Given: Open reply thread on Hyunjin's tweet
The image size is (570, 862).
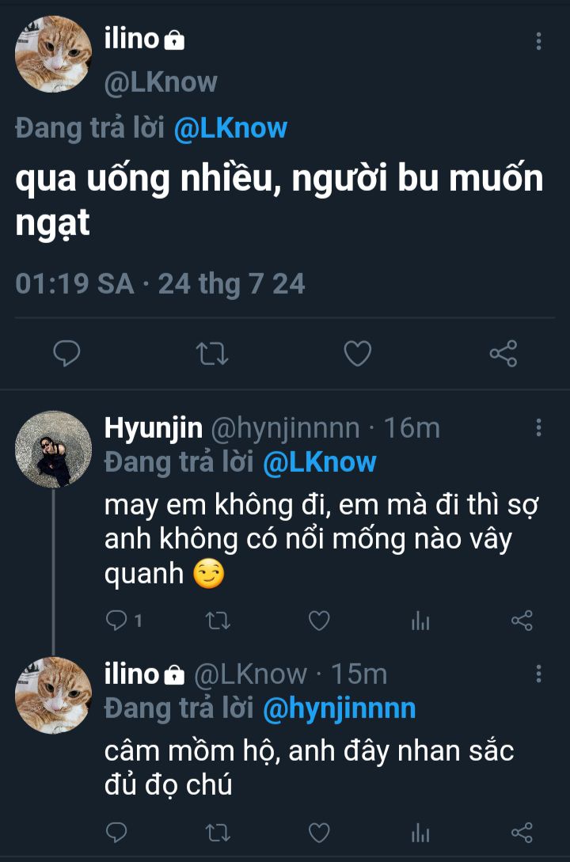Looking at the screenshot, I should (116, 621).
